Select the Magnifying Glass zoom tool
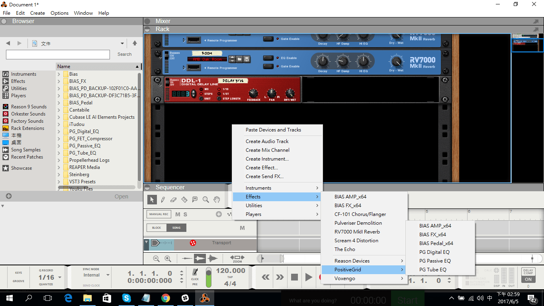This screenshot has width=544, height=306. [205, 199]
